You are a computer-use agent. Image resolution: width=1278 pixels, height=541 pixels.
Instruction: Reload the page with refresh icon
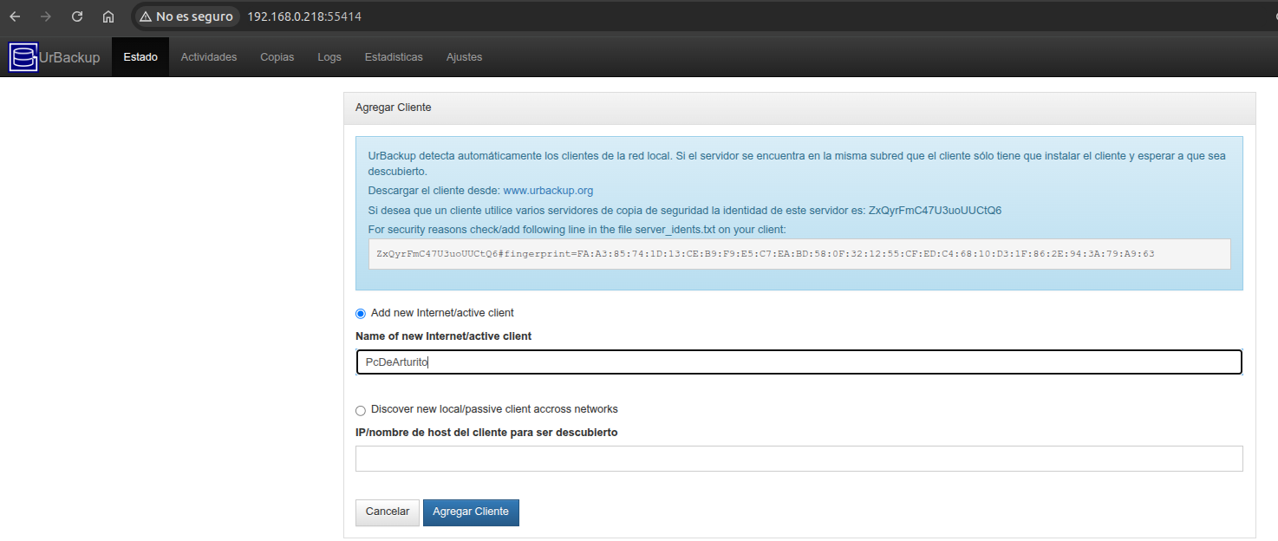coord(77,16)
